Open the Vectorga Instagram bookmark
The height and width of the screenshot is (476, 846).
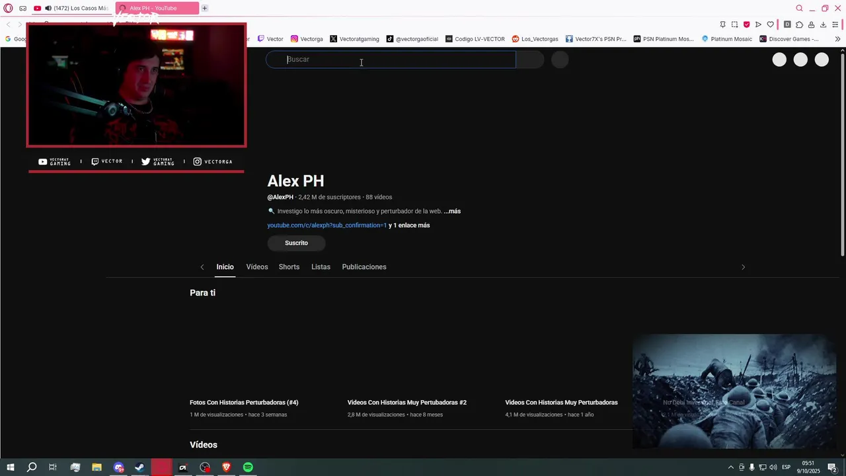point(307,39)
